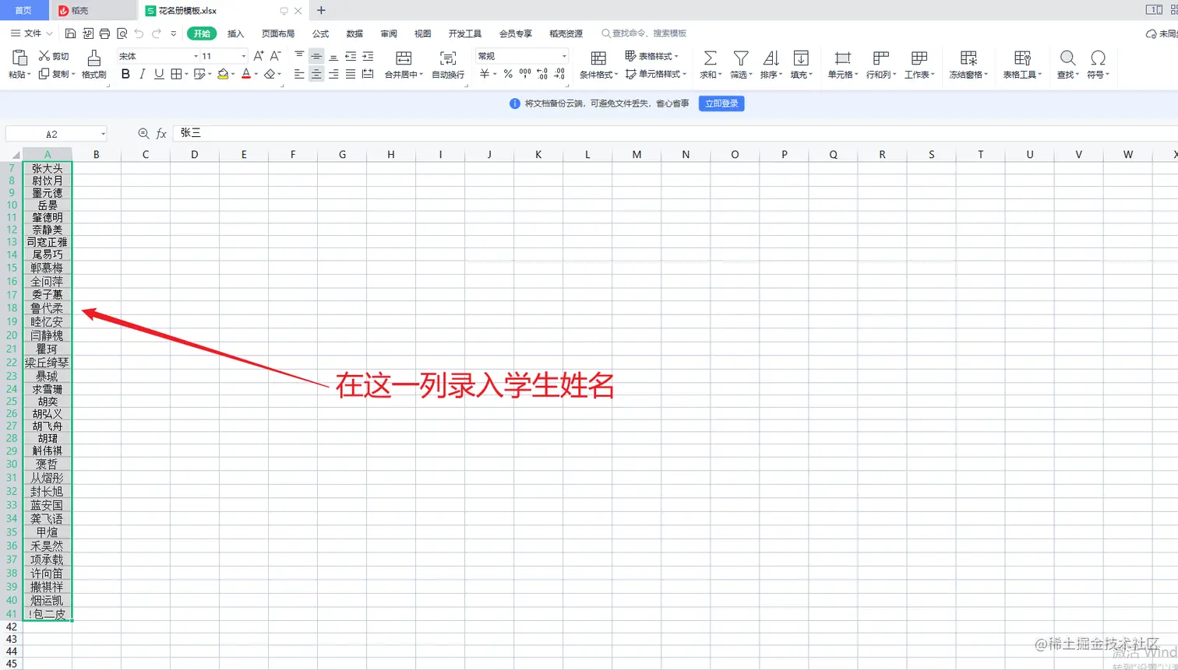Click the fx insert function icon
Image resolution: width=1178 pixels, height=670 pixels.
161,134
